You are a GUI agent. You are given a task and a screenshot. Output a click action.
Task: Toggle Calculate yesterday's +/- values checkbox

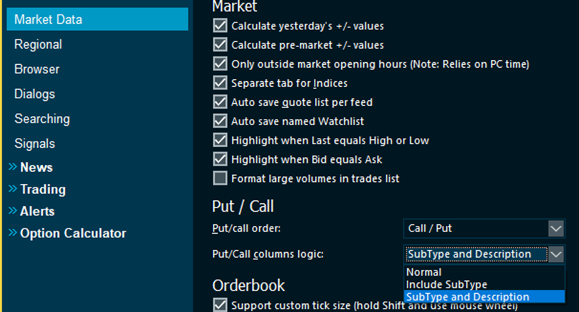pyautogui.click(x=220, y=26)
